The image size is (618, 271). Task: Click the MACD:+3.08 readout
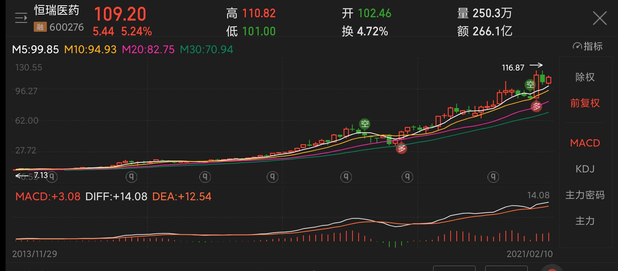(48, 197)
